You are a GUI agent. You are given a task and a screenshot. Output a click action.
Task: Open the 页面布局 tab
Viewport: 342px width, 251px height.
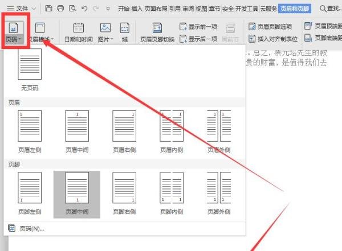(156, 9)
